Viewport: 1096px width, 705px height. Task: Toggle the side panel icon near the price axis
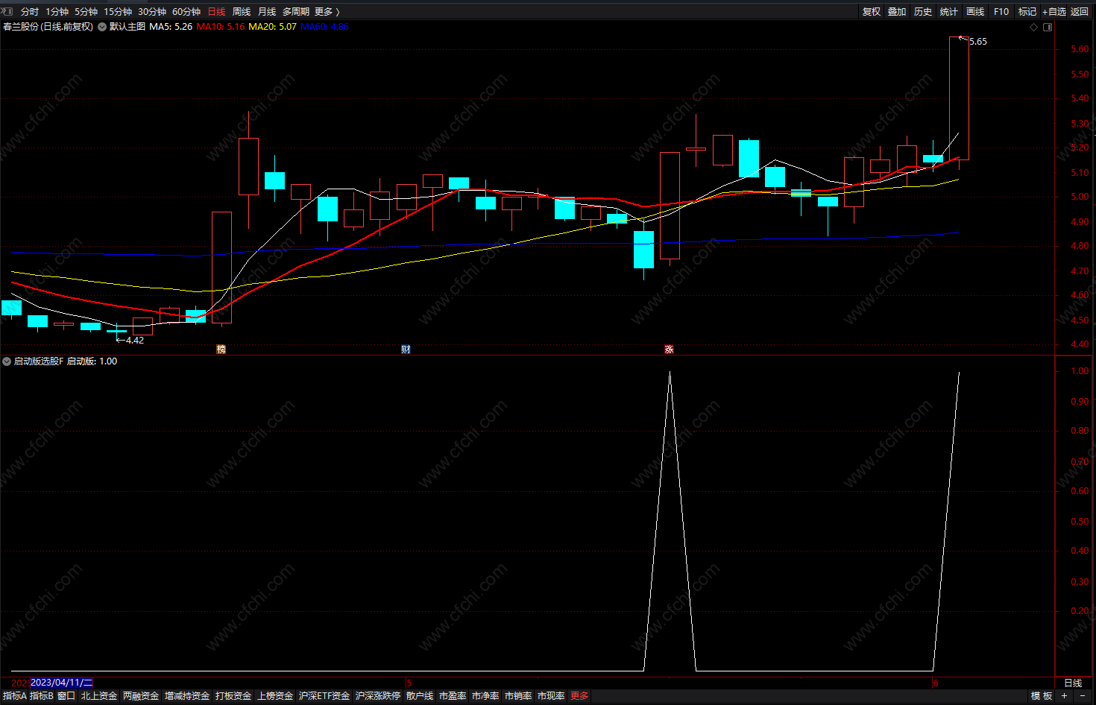(1048, 27)
